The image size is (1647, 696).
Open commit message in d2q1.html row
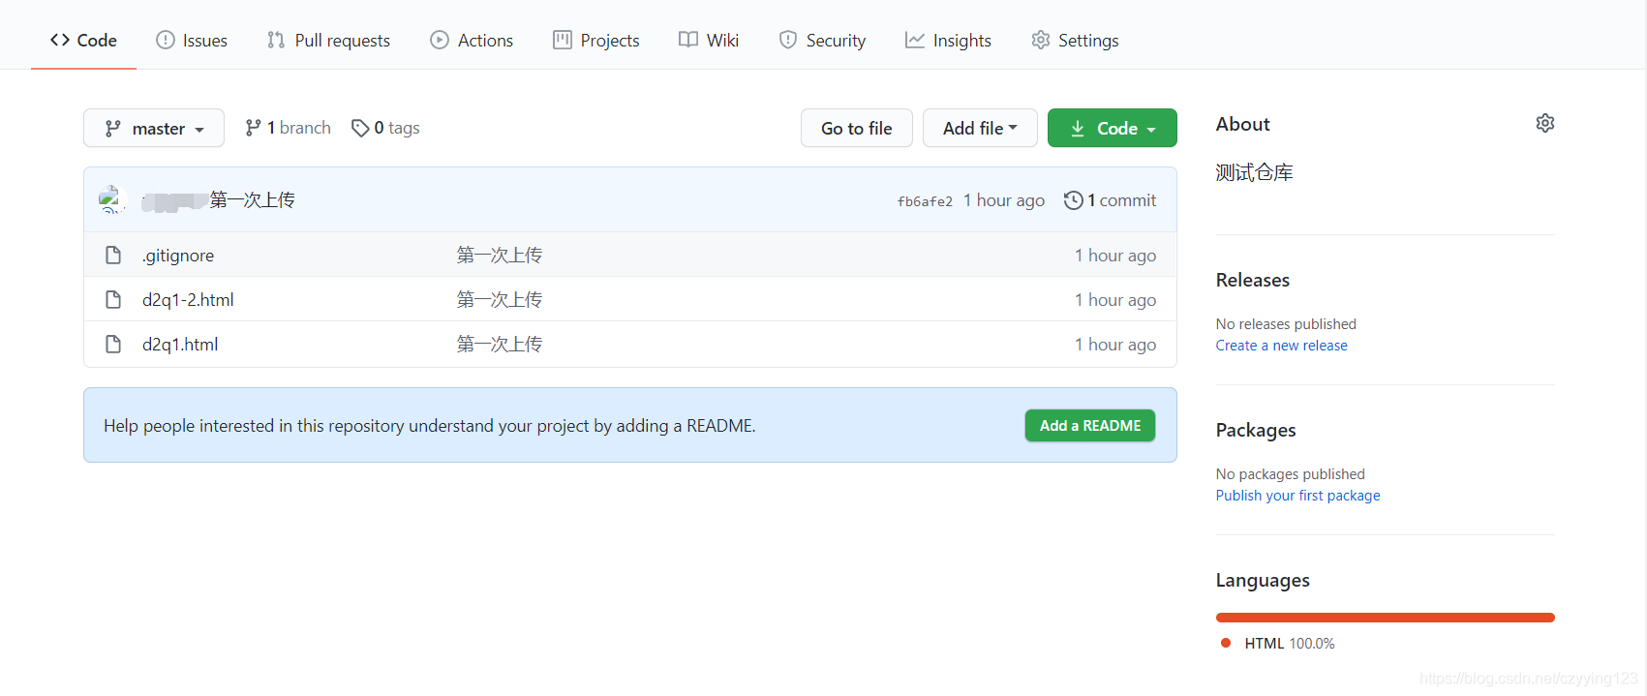500,345
